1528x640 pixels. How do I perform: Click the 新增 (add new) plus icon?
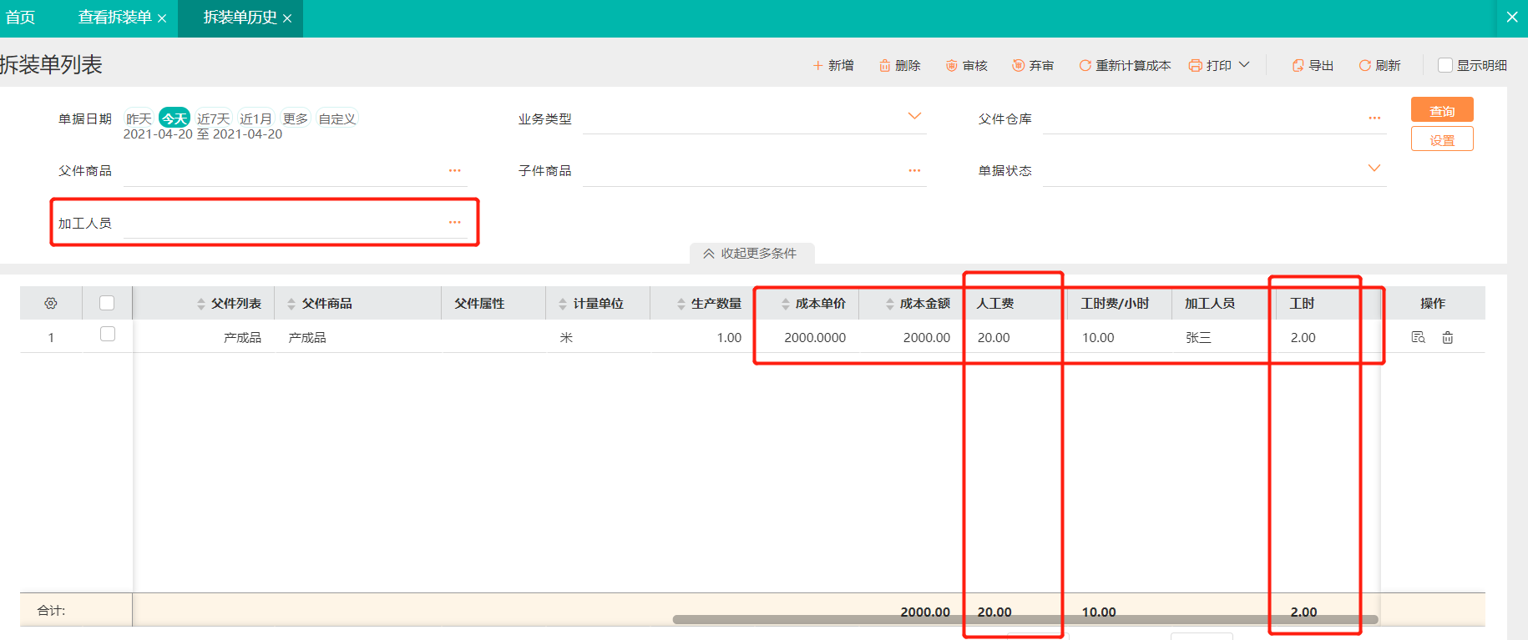(x=818, y=65)
